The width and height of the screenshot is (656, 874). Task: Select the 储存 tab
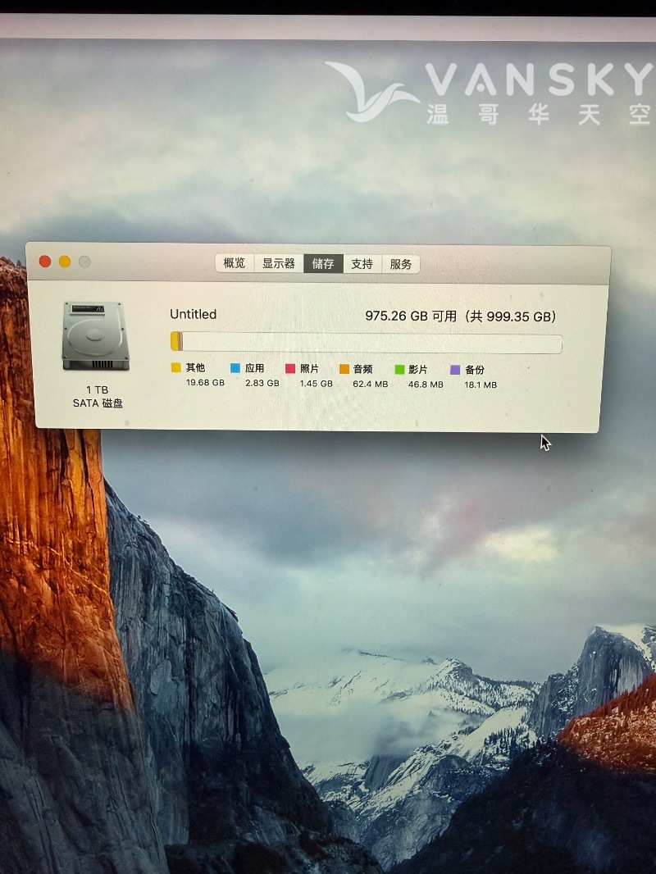[x=322, y=264]
